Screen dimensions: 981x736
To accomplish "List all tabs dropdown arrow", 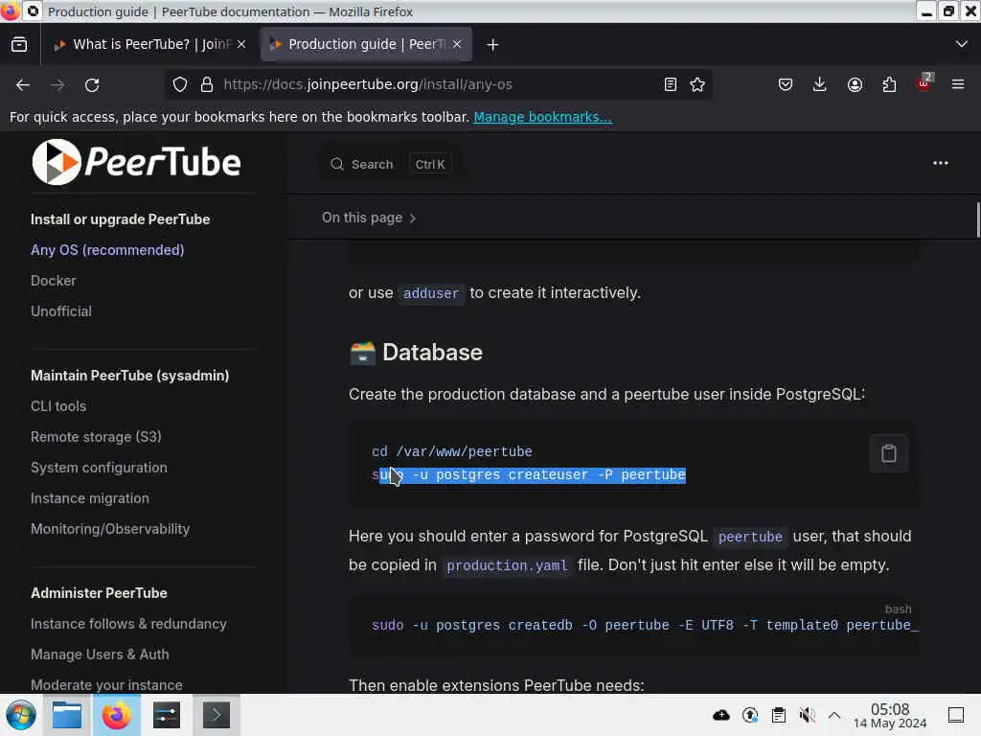I will click(x=962, y=44).
